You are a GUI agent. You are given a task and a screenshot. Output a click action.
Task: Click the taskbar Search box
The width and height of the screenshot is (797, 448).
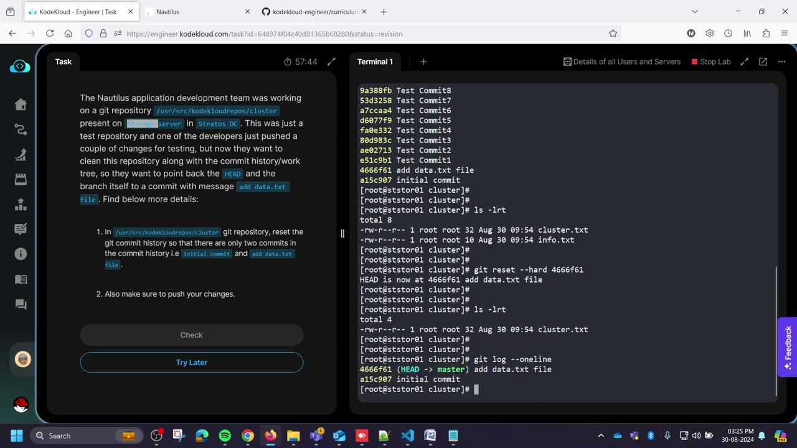pyautogui.click(x=85, y=436)
